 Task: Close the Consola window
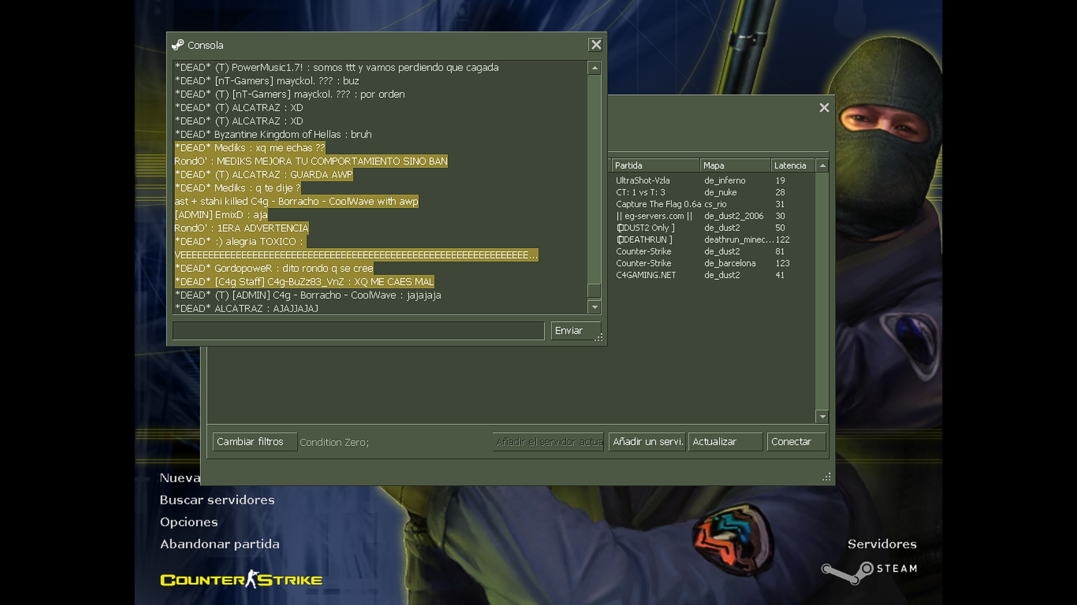pyautogui.click(x=596, y=45)
